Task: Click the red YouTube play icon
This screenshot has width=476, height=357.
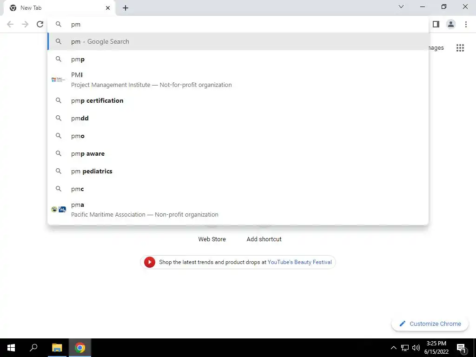Action: pyautogui.click(x=149, y=262)
